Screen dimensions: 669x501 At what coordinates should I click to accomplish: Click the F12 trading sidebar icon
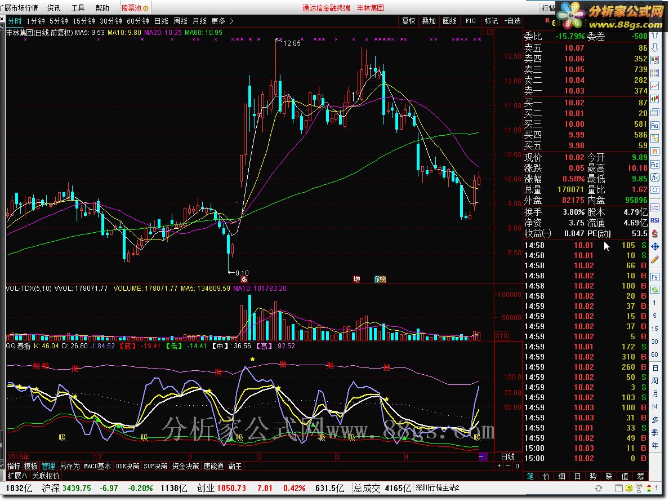(x=654, y=165)
